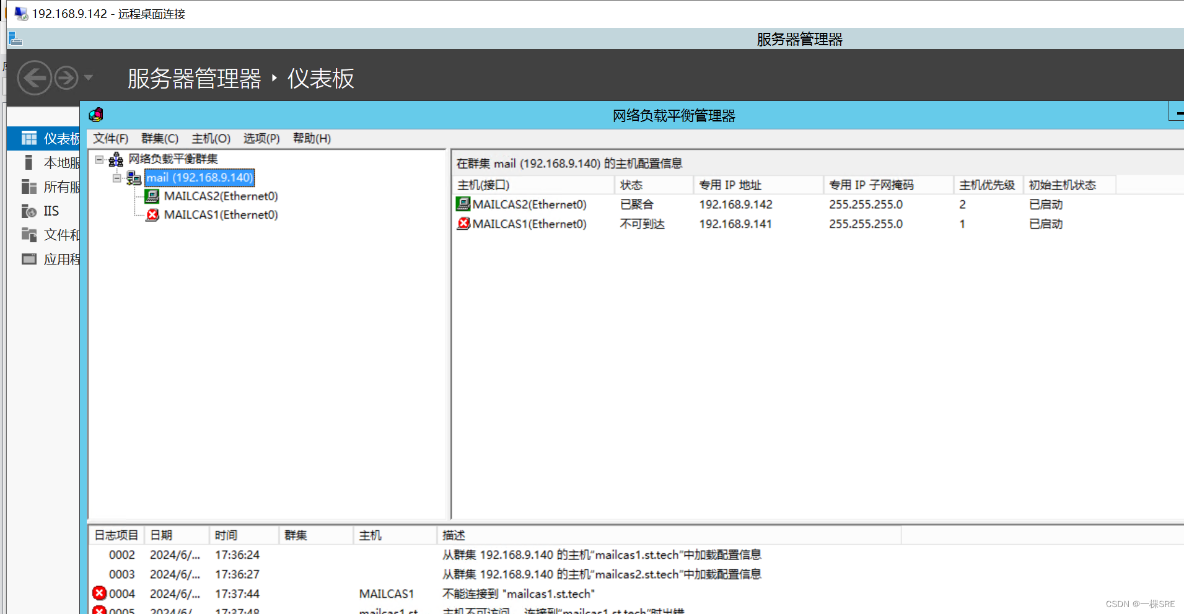1184x614 pixels.
Task: Click the MAILCAS2 host list icon
Action: (463, 204)
